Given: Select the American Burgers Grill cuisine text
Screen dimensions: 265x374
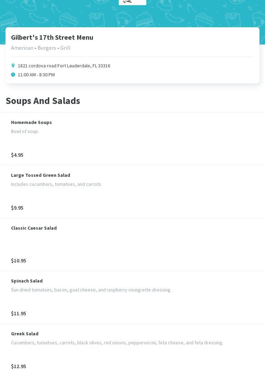Looking at the screenshot, I should (x=41, y=48).
